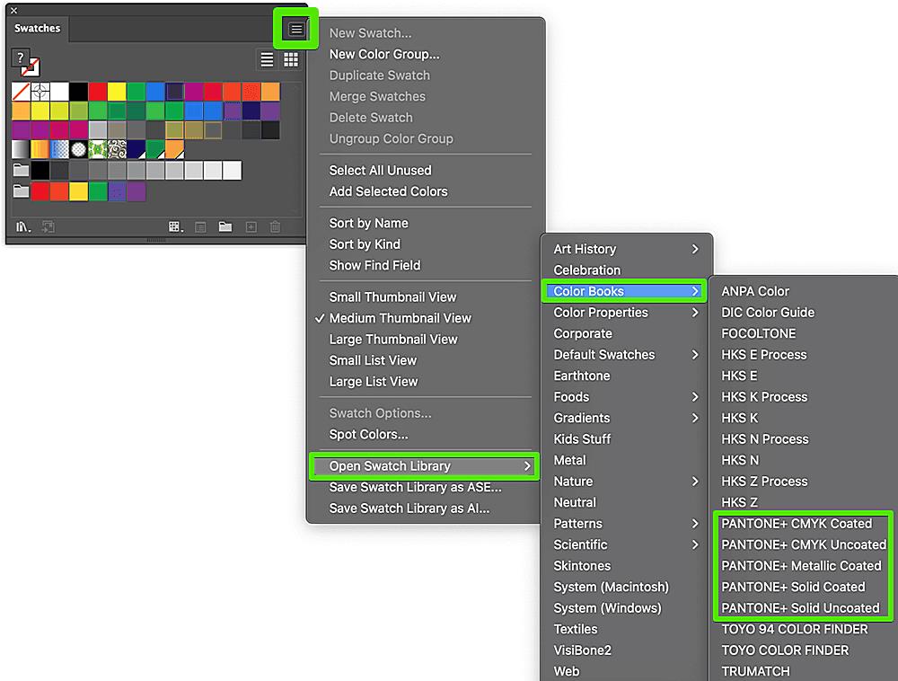Expand the Nature submenu arrow
898x681 pixels.
point(695,482)
